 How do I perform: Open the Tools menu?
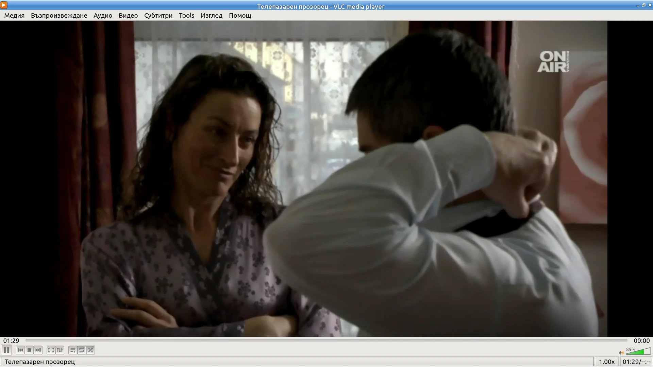click(186, 16)
